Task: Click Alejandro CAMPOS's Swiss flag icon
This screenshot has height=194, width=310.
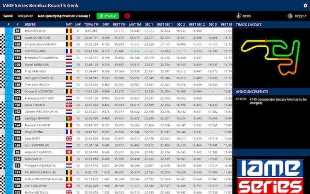Action: pos(69,152)
